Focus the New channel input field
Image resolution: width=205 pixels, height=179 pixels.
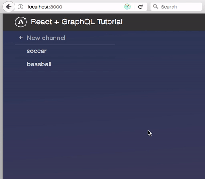coord(65,38)
